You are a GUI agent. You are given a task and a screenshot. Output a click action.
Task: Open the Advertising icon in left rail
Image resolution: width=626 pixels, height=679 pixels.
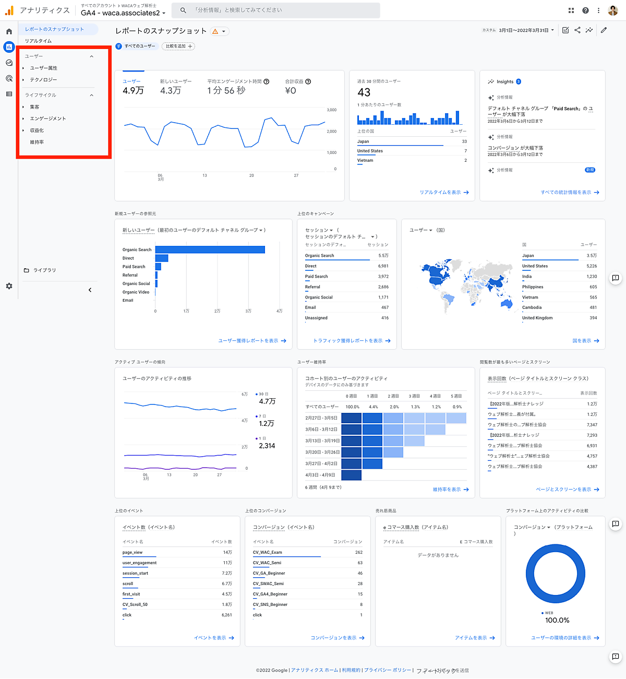[x=9, y=78]
